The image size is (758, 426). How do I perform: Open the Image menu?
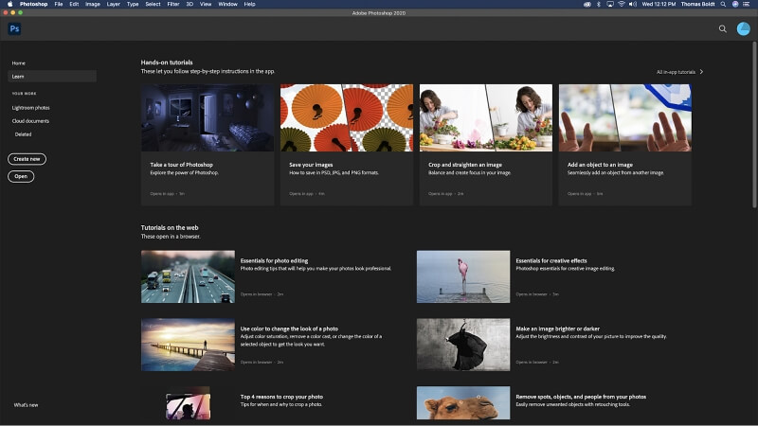point(92,4)
